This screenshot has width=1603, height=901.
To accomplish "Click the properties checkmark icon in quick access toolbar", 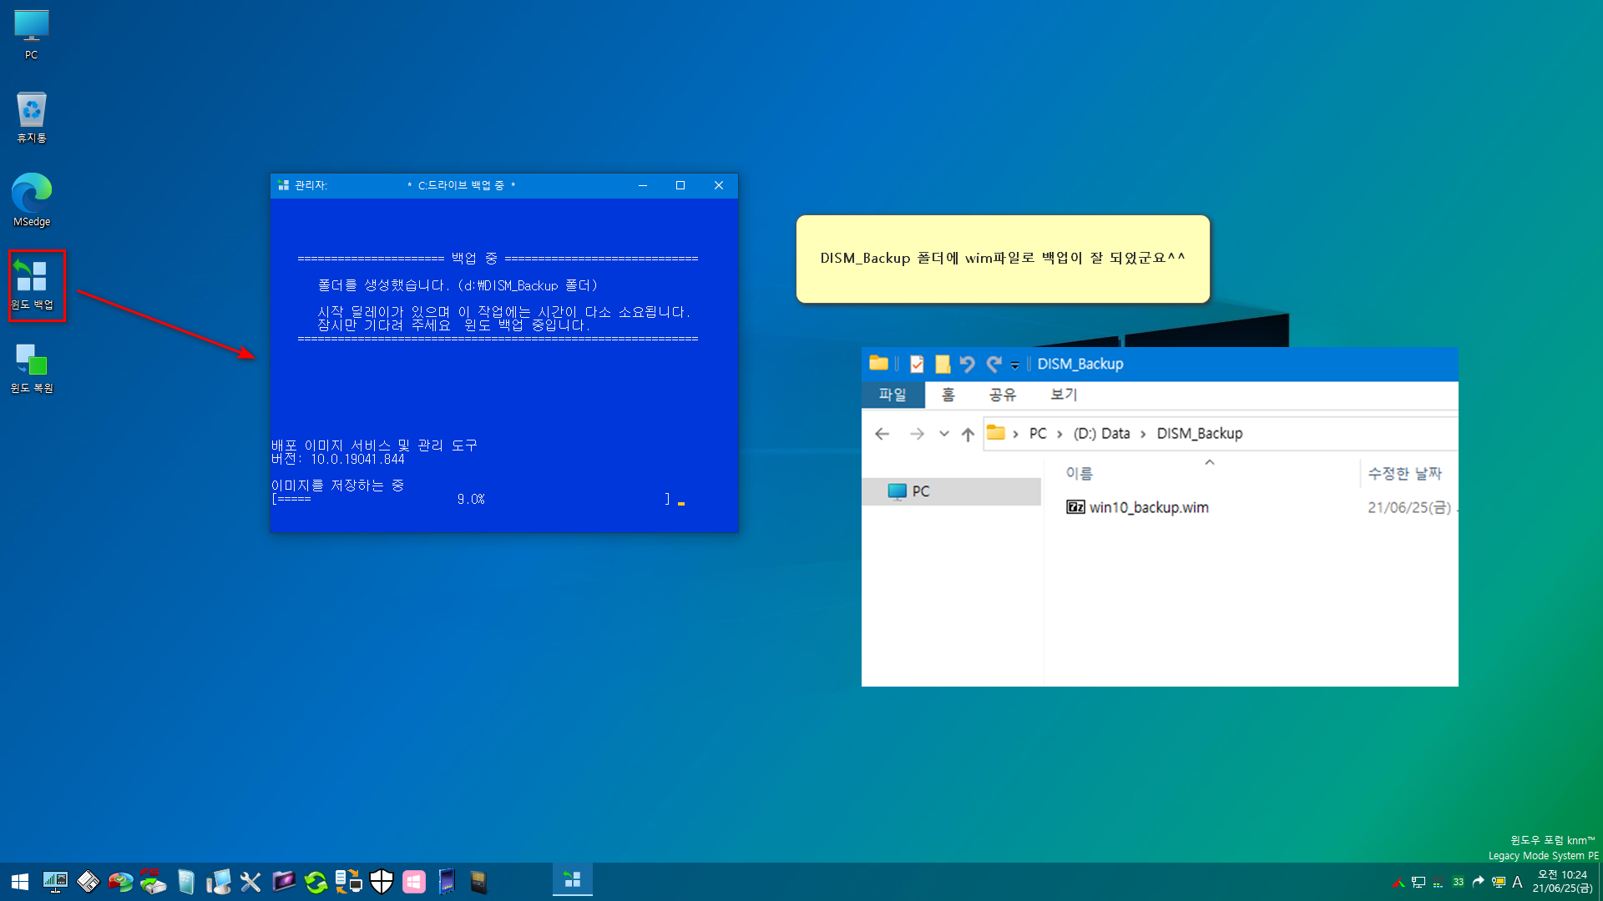I will (917, 364).
